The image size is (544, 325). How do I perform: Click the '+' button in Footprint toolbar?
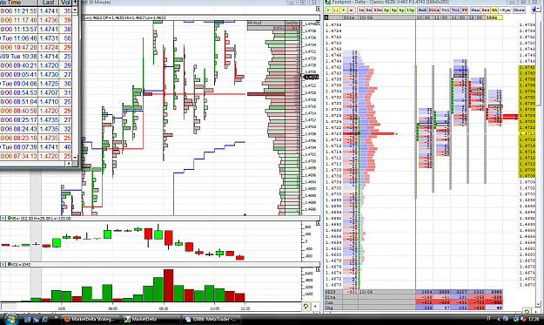344,10
